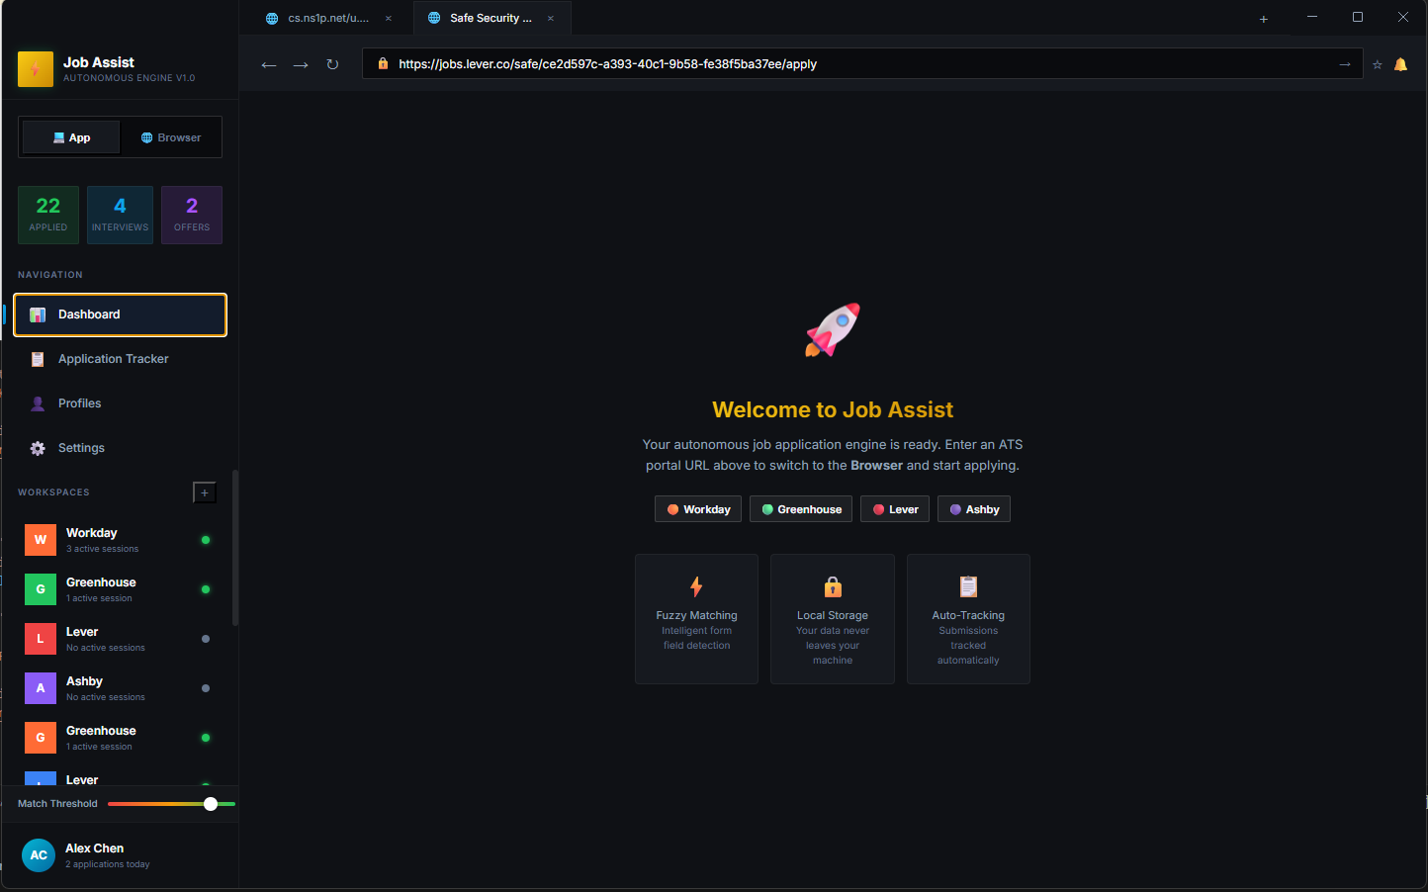Switch to the Safe Security tab
This screenshot has height=892, width=1428.
point(491,18)
